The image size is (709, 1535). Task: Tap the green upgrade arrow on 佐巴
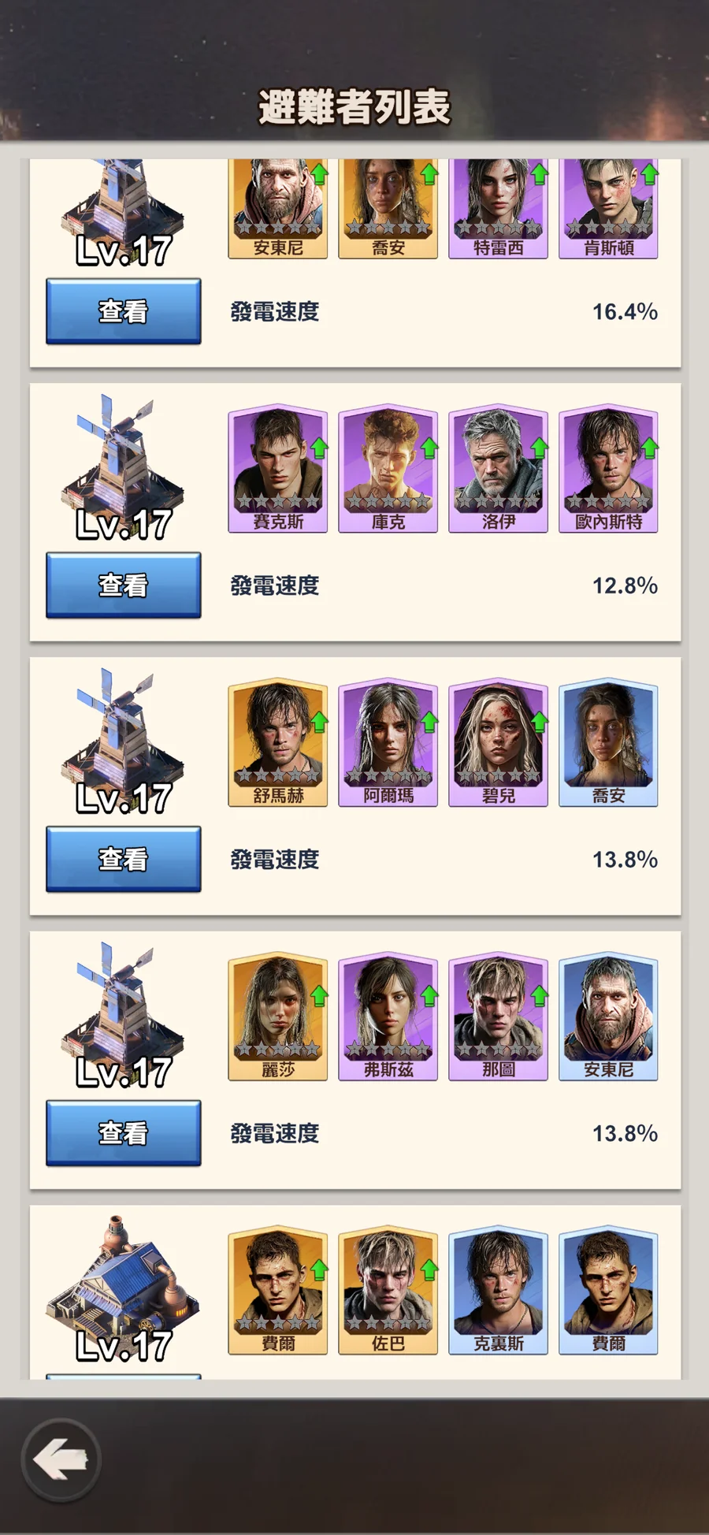point(429,1269)
